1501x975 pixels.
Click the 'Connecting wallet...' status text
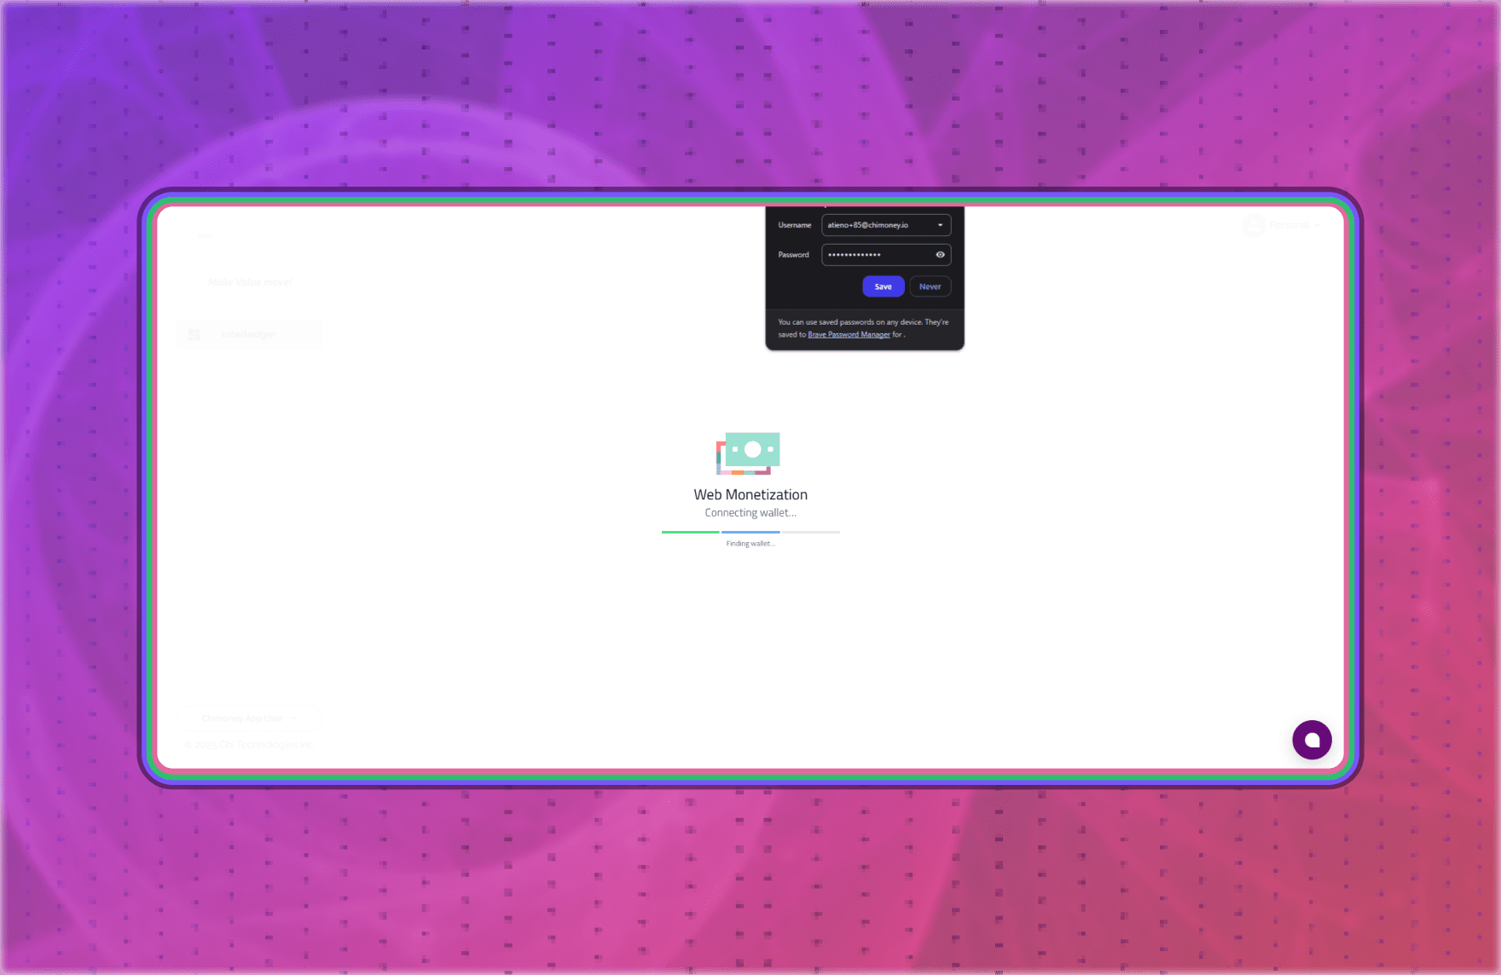(750, 513)
